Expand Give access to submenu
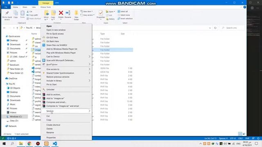Screen dimensions: 262x147 coord(66,69)
